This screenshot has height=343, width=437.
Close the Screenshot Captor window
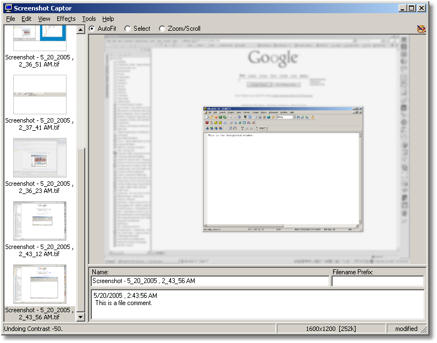[422, 8]
